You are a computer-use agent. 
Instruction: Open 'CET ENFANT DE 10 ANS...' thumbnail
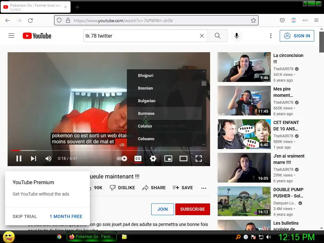[244, 134]
